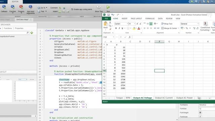Open the General number format dropdown

click(x=198, y=24)
